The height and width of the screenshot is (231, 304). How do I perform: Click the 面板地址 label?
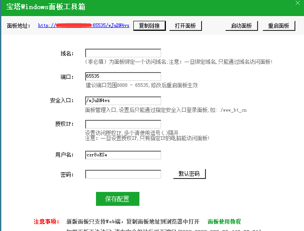pos(18,26)
